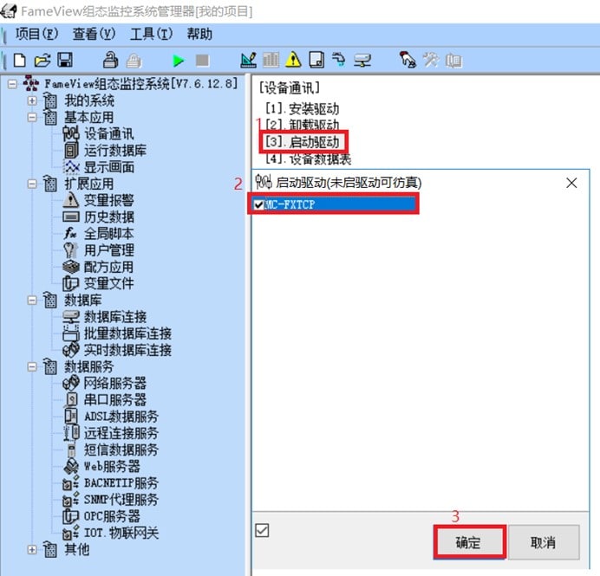Click the 取消 button
Screen dimensions: 600x576
click(544, 542)
